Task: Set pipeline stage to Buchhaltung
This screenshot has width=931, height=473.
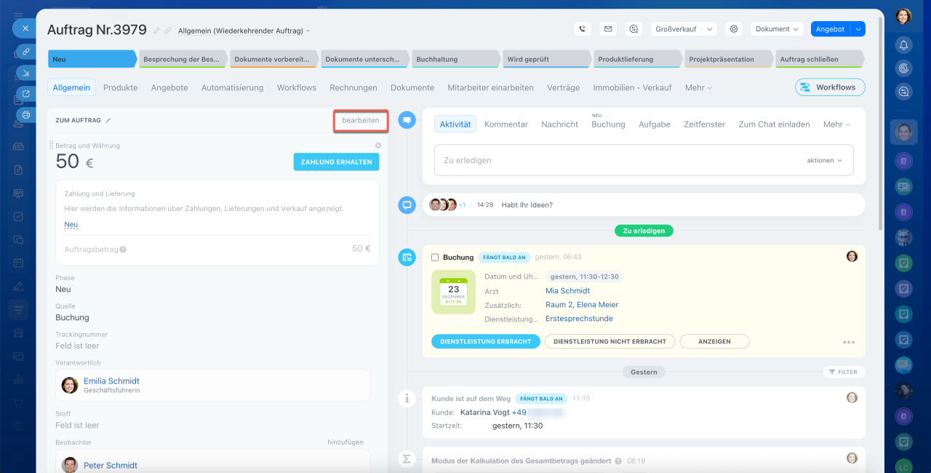Action: click(x=455, y=59)
